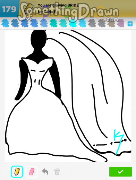Tap the 'You are drawing BRIDE' prompt text

[58, 5]
